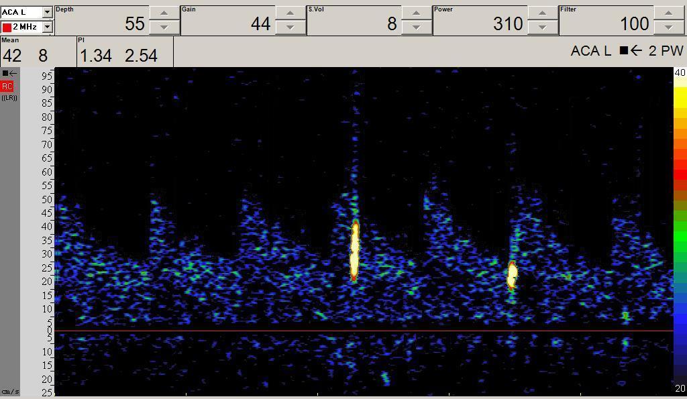The image size is (687, 399).
Task: Increase the Gain value
Action: [290, 13]
